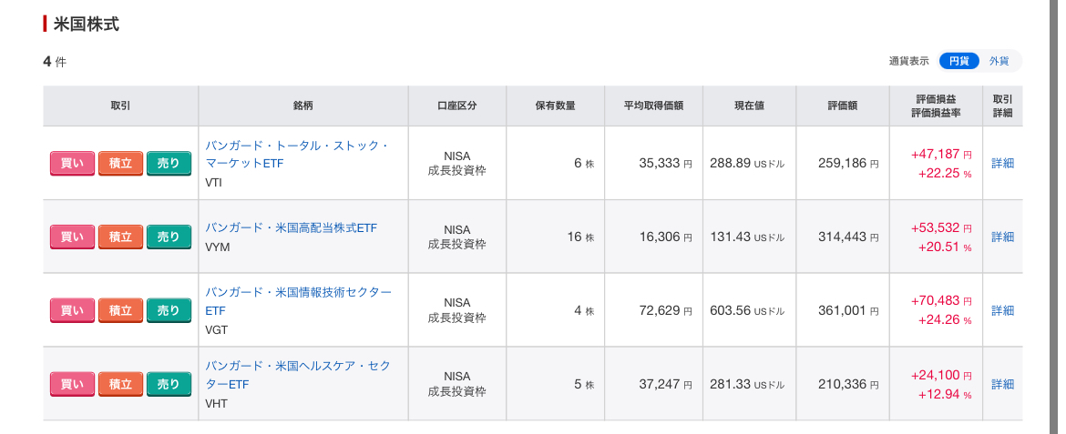Click the 買い button for VTI
The width and height of the screenshot is (1066, 434).
coord(72,163)
